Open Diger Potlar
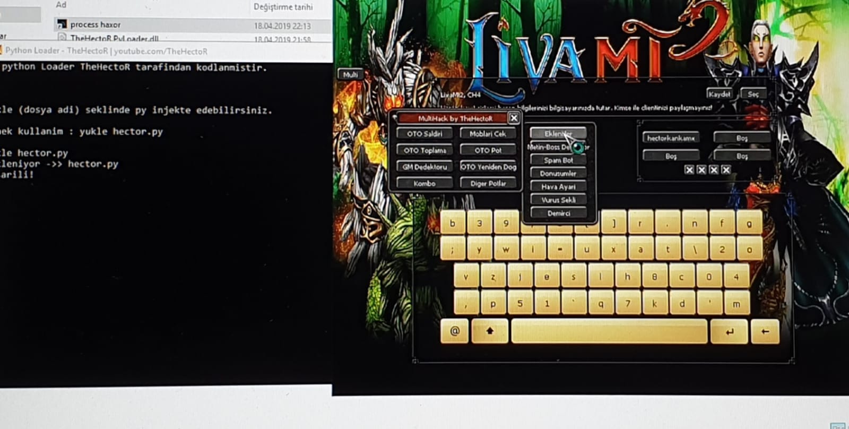 click(488, 183)
